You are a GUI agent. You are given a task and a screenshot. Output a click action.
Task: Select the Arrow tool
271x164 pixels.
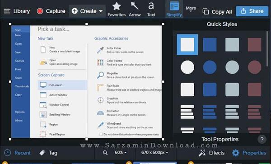tap(135, 9)
